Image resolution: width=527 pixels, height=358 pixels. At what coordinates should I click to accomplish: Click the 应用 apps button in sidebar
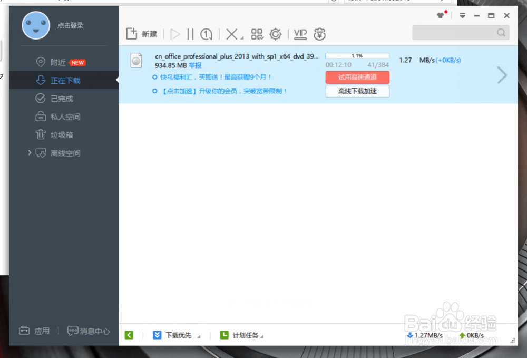click(35, 331)
